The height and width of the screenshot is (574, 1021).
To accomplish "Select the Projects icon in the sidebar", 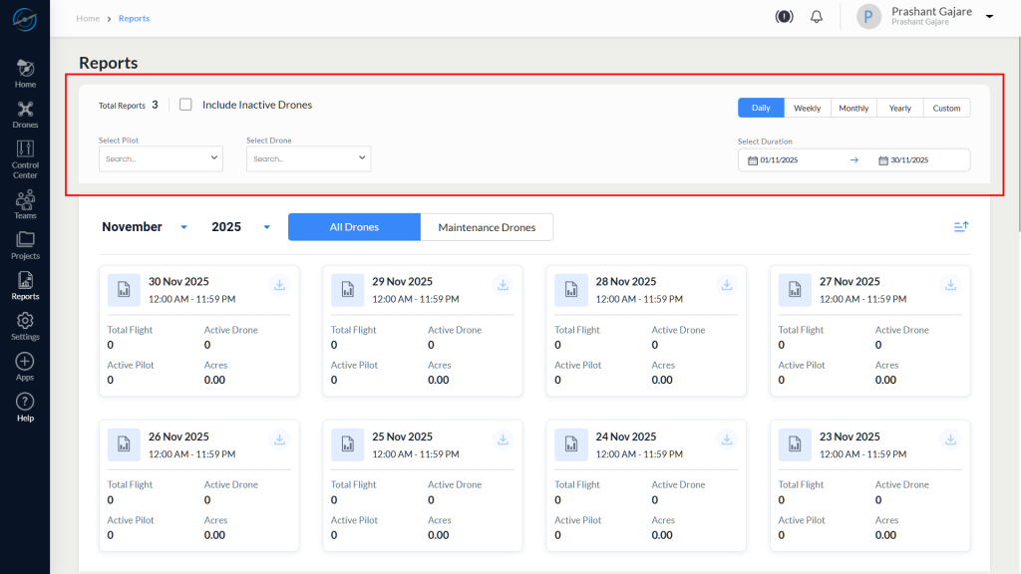I will (24, 244).
